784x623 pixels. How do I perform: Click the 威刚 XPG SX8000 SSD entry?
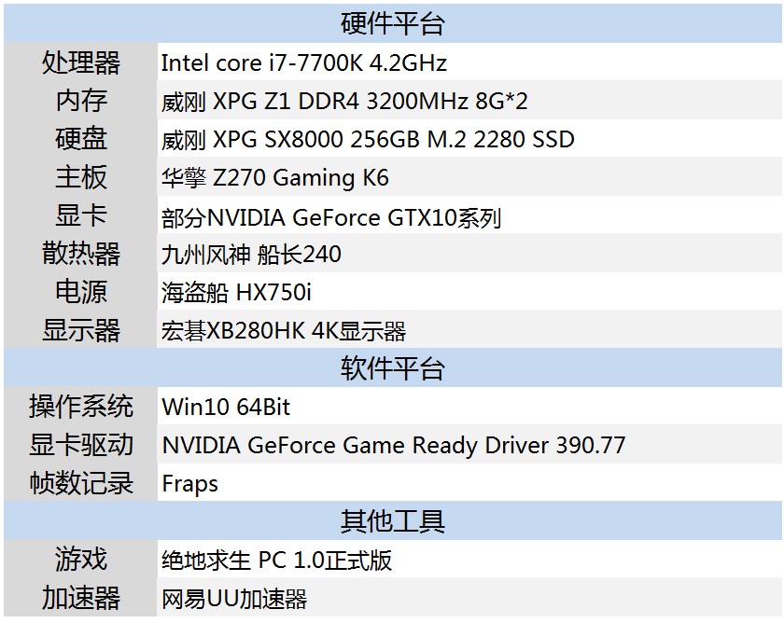[368, 140]
